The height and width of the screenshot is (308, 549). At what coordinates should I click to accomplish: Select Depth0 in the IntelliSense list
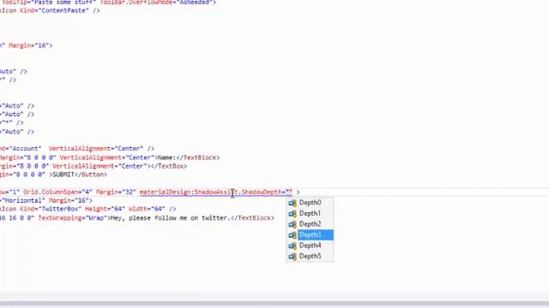pyautogui.click(x=310, y=203)
